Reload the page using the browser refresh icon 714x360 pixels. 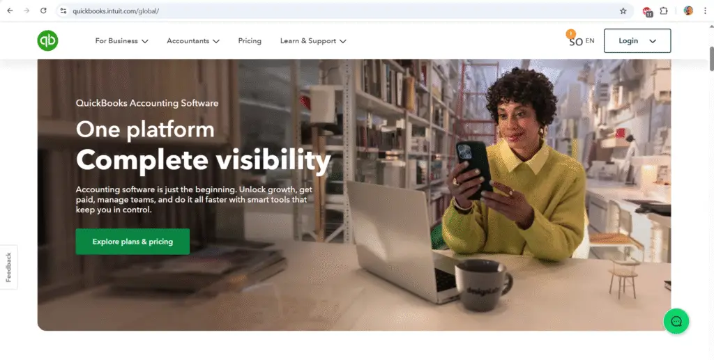(x=43, y=10)
